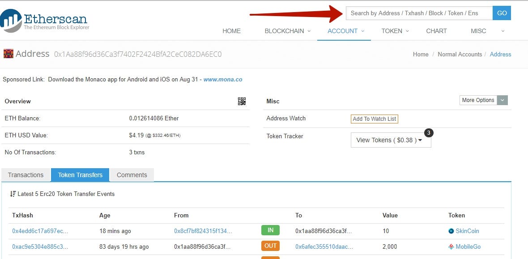Open the More Options dropdown arrow

click(x=502, y=100)
